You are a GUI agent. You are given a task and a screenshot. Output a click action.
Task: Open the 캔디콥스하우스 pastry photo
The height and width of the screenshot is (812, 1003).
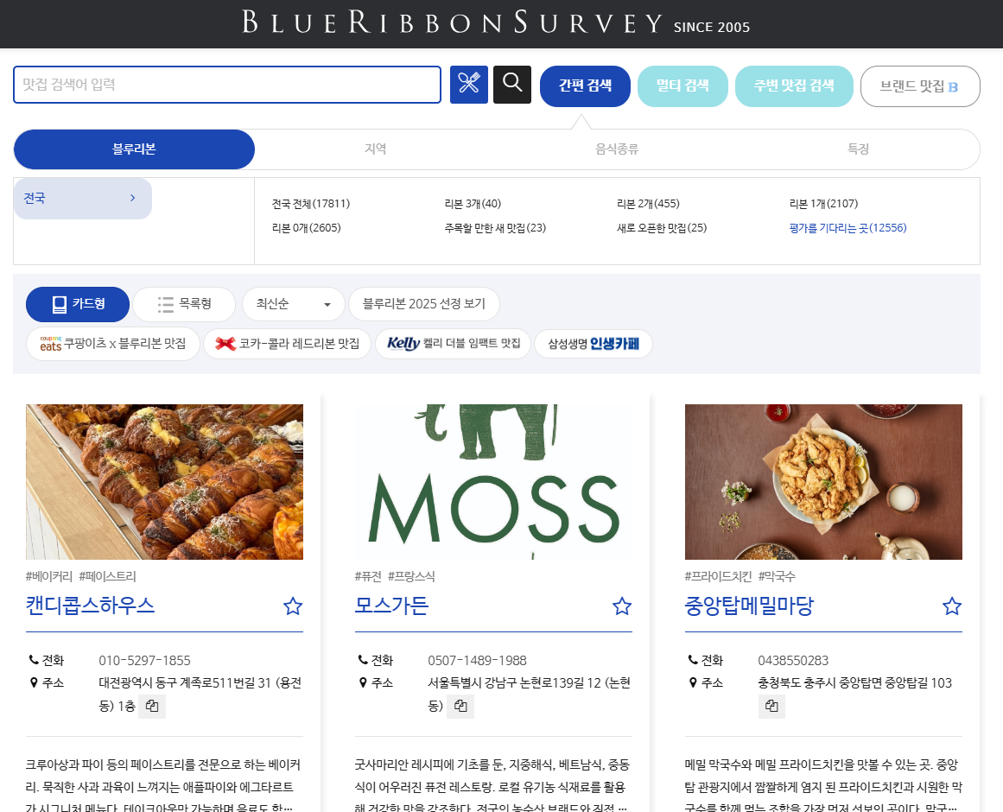point(164,481)
